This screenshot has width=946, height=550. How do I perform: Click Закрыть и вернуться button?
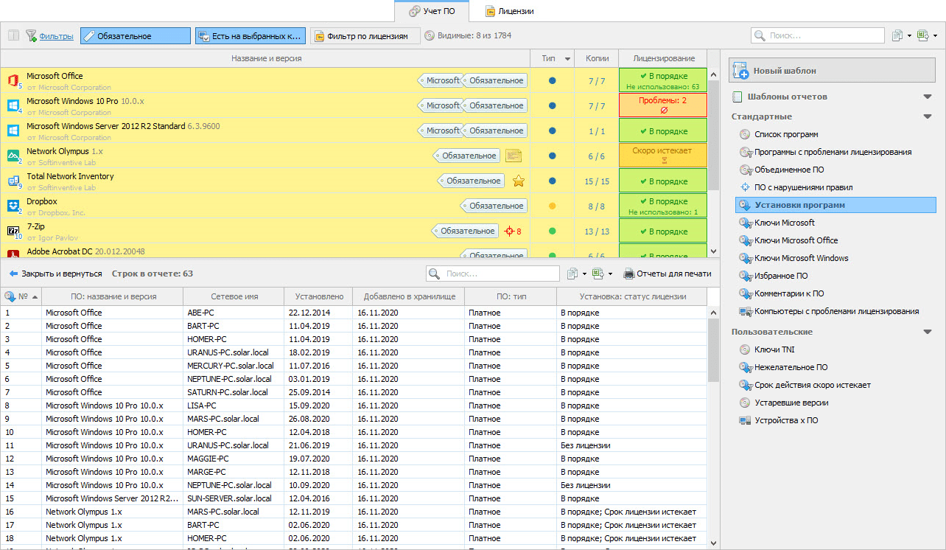click(x=55, y=274)
